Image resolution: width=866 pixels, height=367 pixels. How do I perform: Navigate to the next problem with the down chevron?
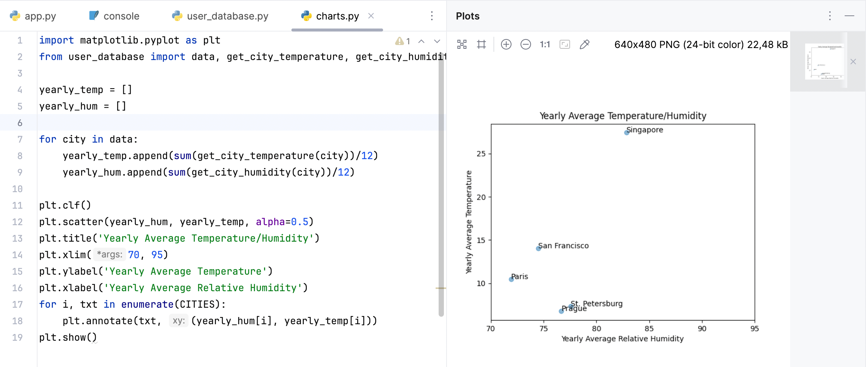tap(437, 41)
